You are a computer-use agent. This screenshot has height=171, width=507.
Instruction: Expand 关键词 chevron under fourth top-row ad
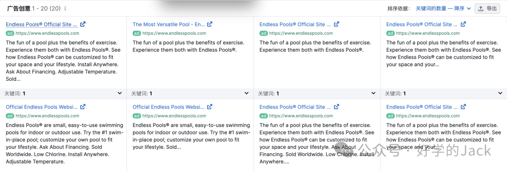(x=500, y=93)
